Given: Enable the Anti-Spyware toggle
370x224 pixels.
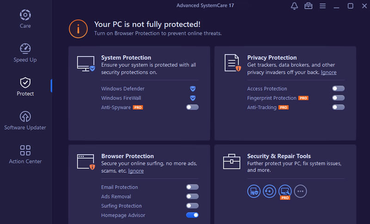Looking at the screenshot, I should tap(192, 107).
